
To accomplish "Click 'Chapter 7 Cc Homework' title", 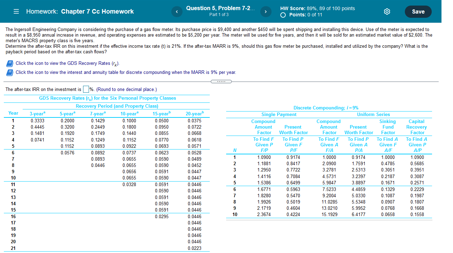I will [x=97, y=11].
